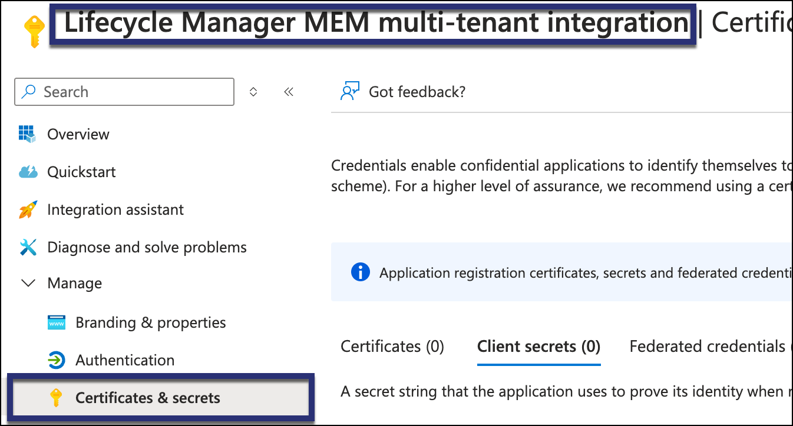Switch to the Certificates (0) tab
This screenshot has width=793, height=426.
tap(392, 346)
